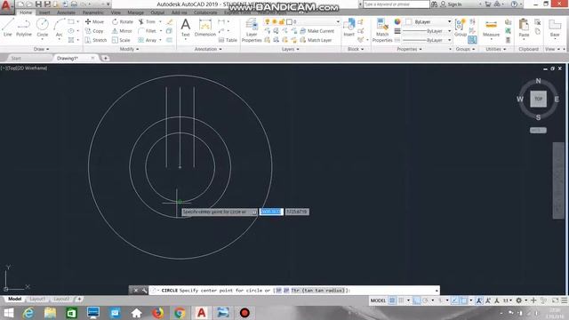Expand the Layers panel

291,49
